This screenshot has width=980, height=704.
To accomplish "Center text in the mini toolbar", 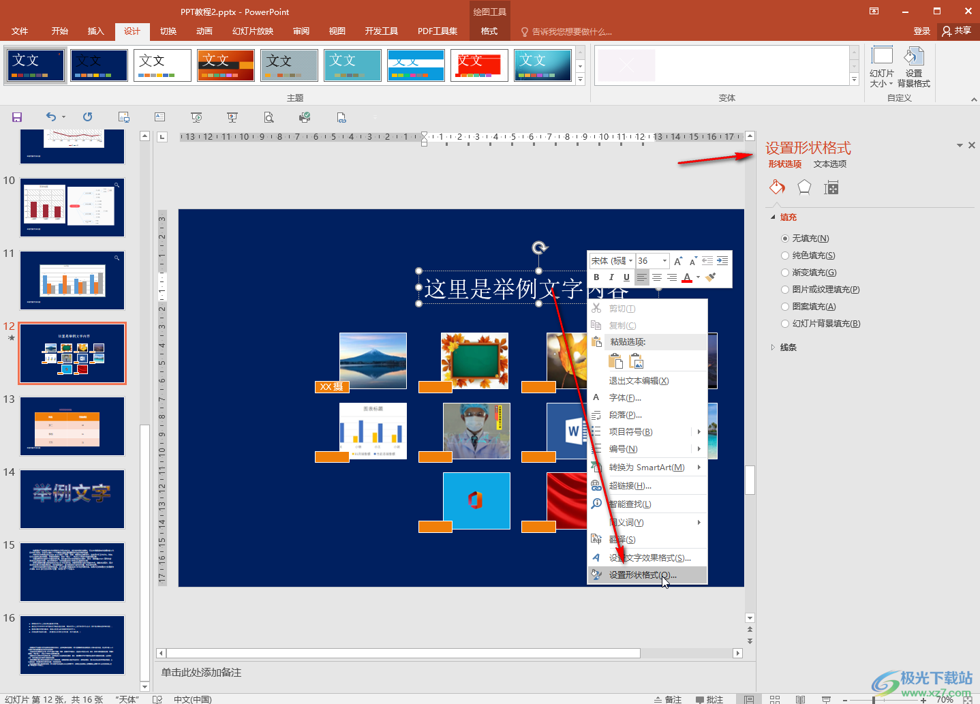I will click(x=657, y=277).
